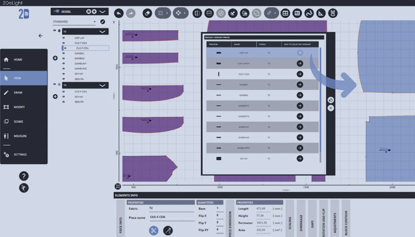Expand the SESSEL model chevron
415x237 pixels.
103,11
